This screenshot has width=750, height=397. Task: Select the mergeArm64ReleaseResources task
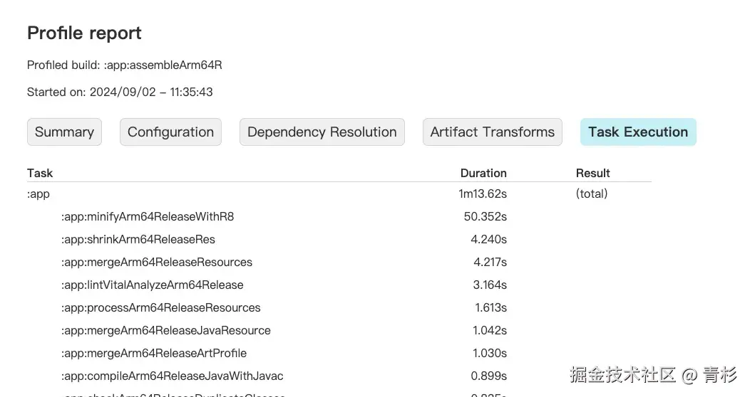pos(157,262)
